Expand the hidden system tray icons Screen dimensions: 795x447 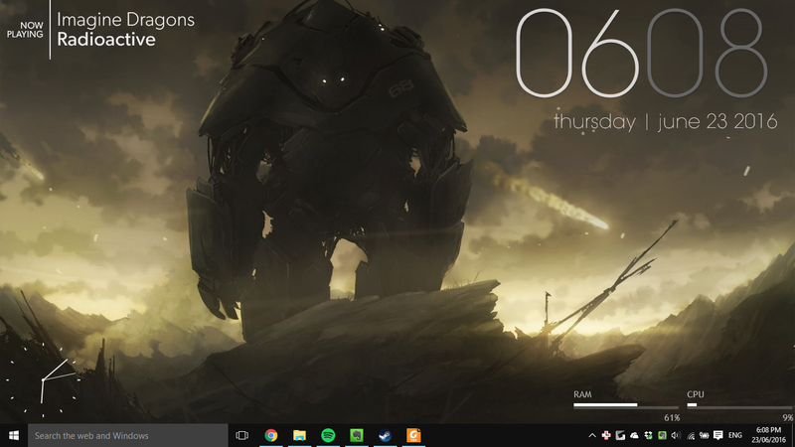point(591,435)
